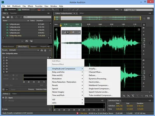
Task: Choose Dynamics Processing effect
Action: 102,79
